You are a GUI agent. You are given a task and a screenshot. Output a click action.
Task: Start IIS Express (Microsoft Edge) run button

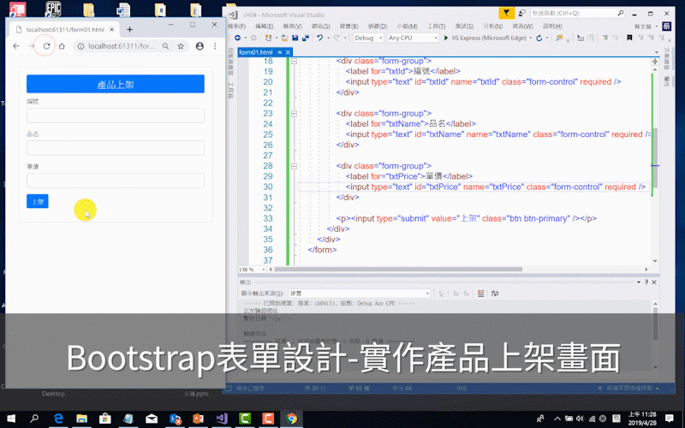(485, 38)
